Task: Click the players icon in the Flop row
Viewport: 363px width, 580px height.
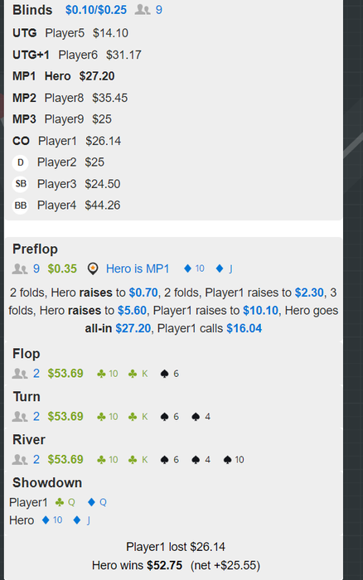Action: pos(20,374)
